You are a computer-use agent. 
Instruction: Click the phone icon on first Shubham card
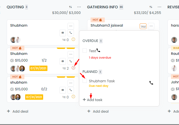point(71,33)
